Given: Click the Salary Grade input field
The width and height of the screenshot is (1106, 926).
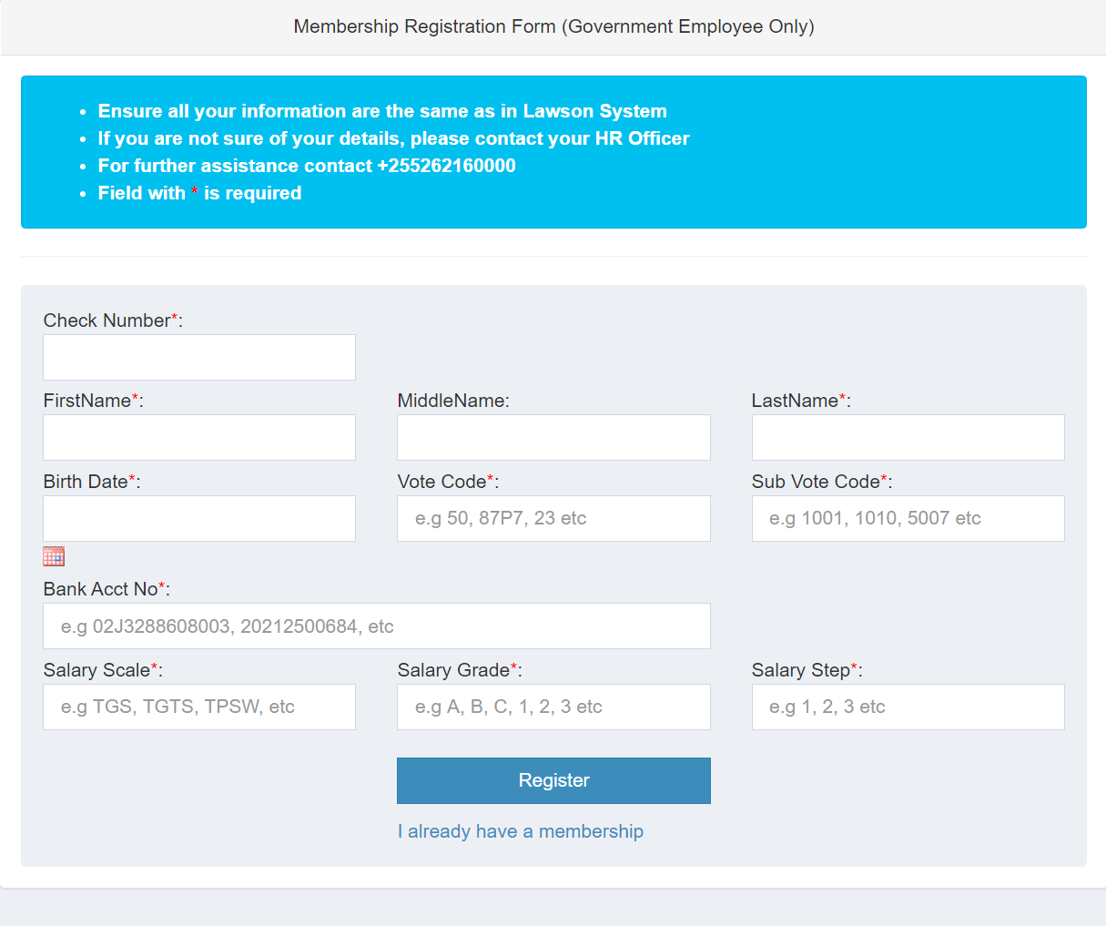Looking at the screenshot, I should point(553,707).
